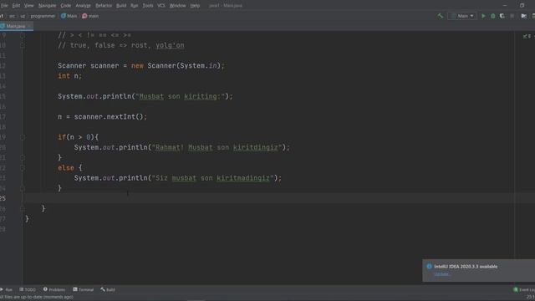Open the VCS menu
535x301 pixels.
[161, 6]
